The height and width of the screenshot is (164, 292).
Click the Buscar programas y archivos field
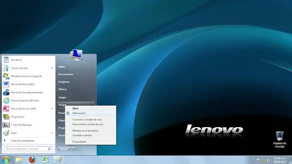(x=28, y=149)
